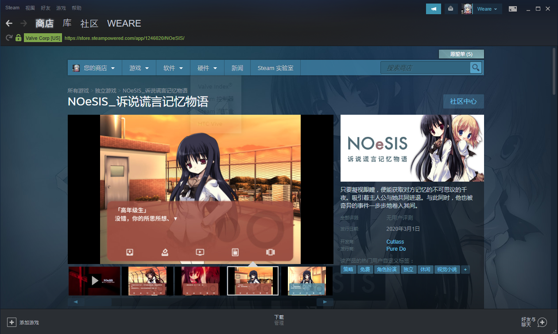
Task: Open the Steam menu
Action: 12,8
